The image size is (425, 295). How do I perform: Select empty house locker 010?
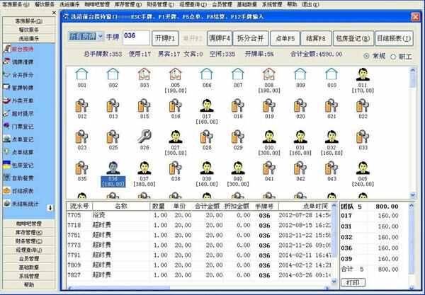tap(331, 78)
